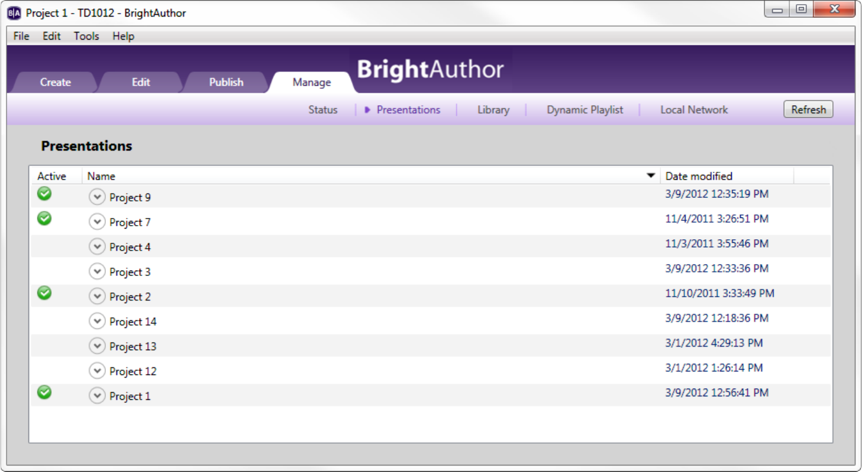Click the date 11/10/2011 3:33:49 PM

click(720, 293)
